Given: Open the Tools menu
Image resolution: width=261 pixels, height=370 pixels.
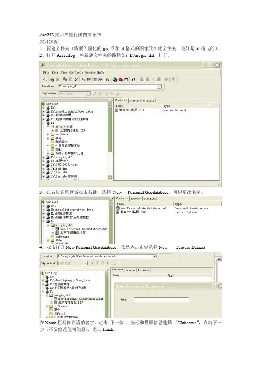Looking at the screenshot, I should [x=79, y=72].
